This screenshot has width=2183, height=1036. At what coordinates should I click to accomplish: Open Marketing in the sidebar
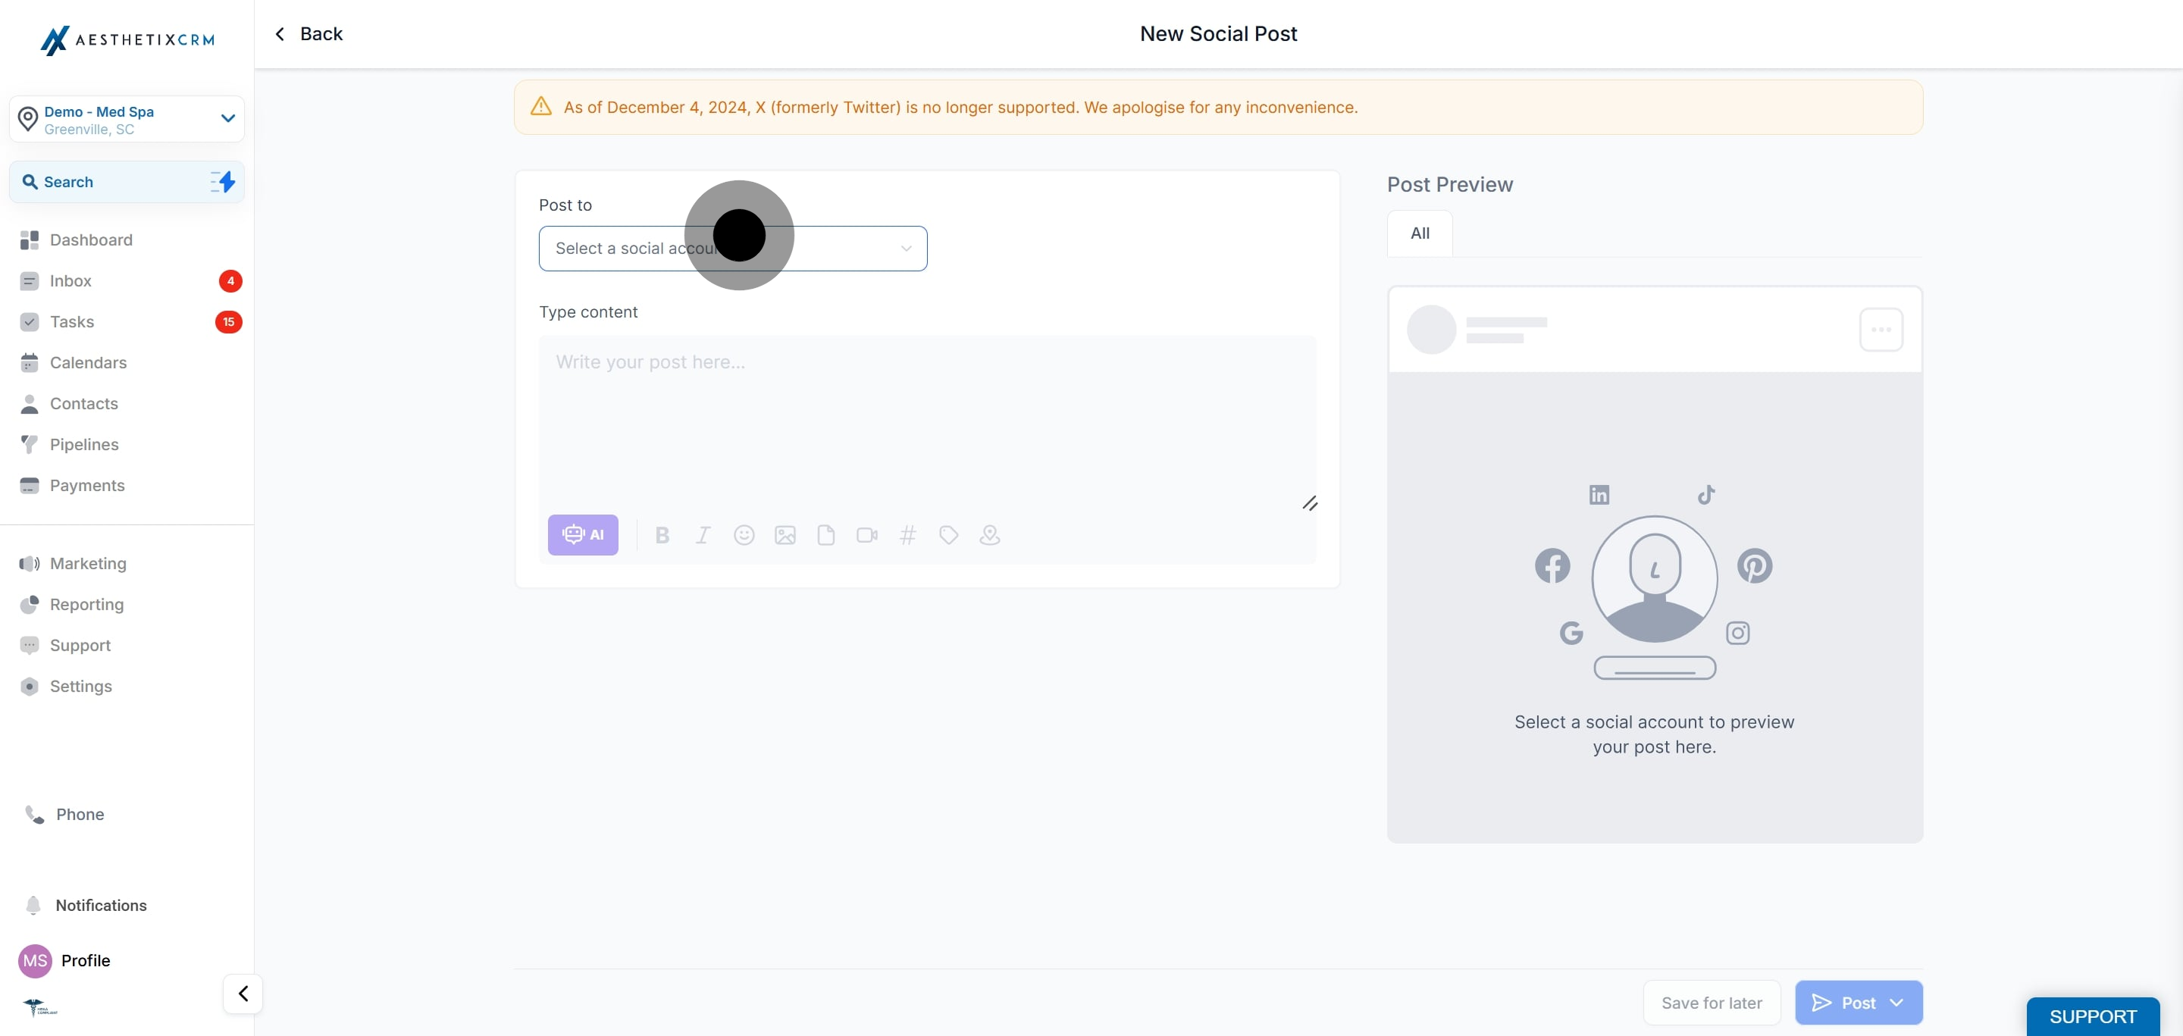tap(88, 563)
